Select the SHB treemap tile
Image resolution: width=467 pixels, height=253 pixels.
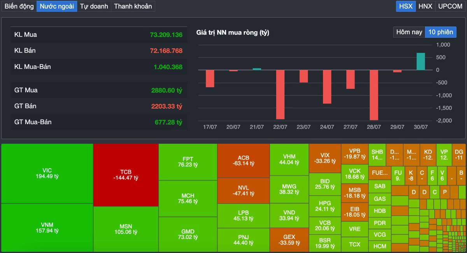click(x=377, y=155)
